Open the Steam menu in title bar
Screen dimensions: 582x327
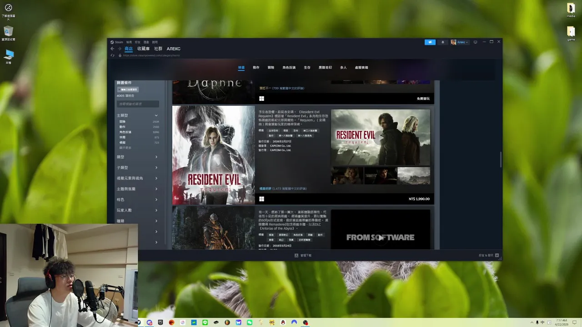[117, 42]
